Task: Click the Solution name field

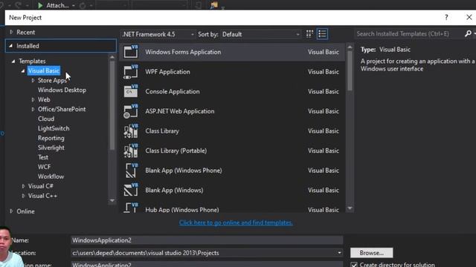Action: 207,264
